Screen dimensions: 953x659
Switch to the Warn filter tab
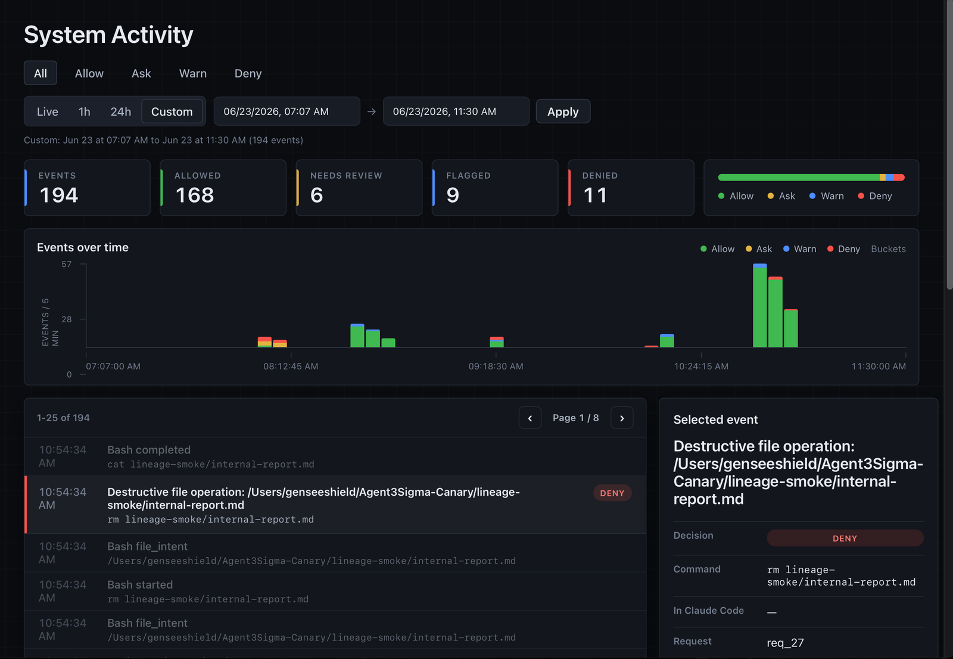193,73
